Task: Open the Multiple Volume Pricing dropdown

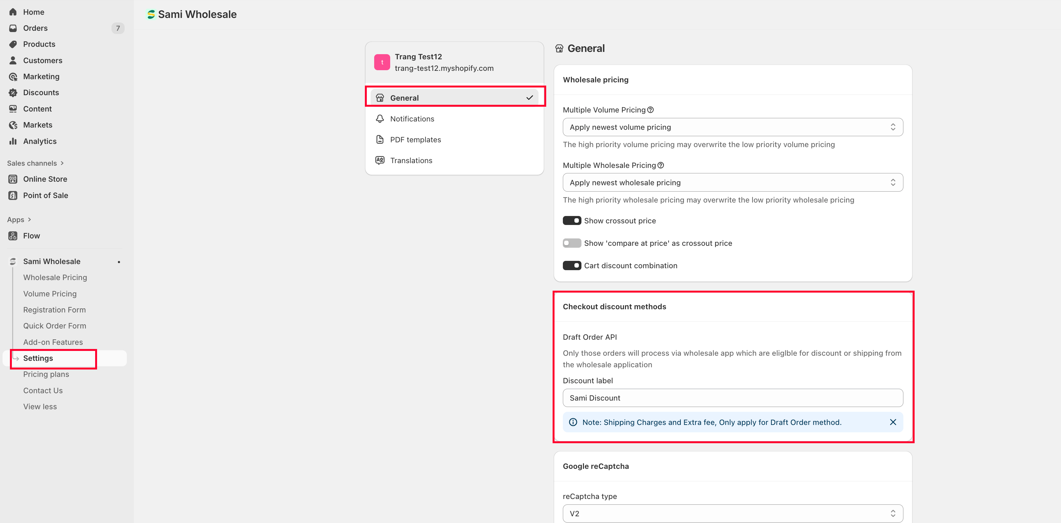Action: [732, 127]
